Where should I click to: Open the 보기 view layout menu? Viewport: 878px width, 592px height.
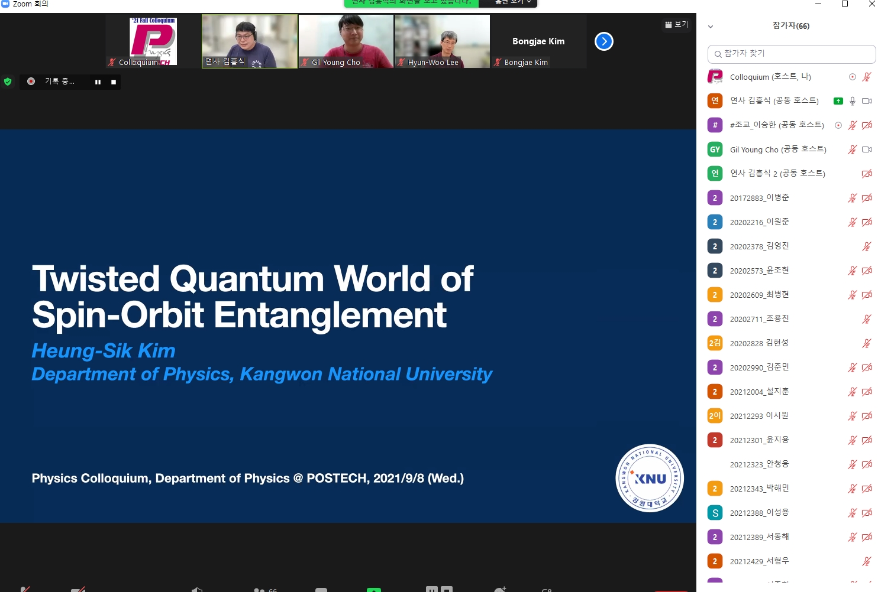pos(676,24)
